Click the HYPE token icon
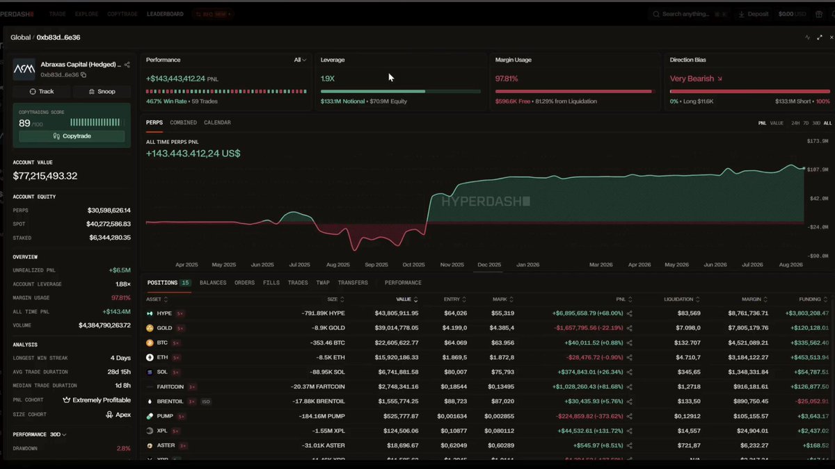Viewport: 835px width, 469px height. [x=150, y=313]
